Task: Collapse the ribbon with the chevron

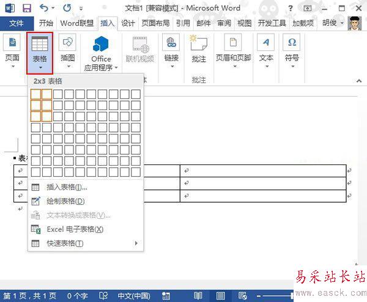Action: [359, 81]
